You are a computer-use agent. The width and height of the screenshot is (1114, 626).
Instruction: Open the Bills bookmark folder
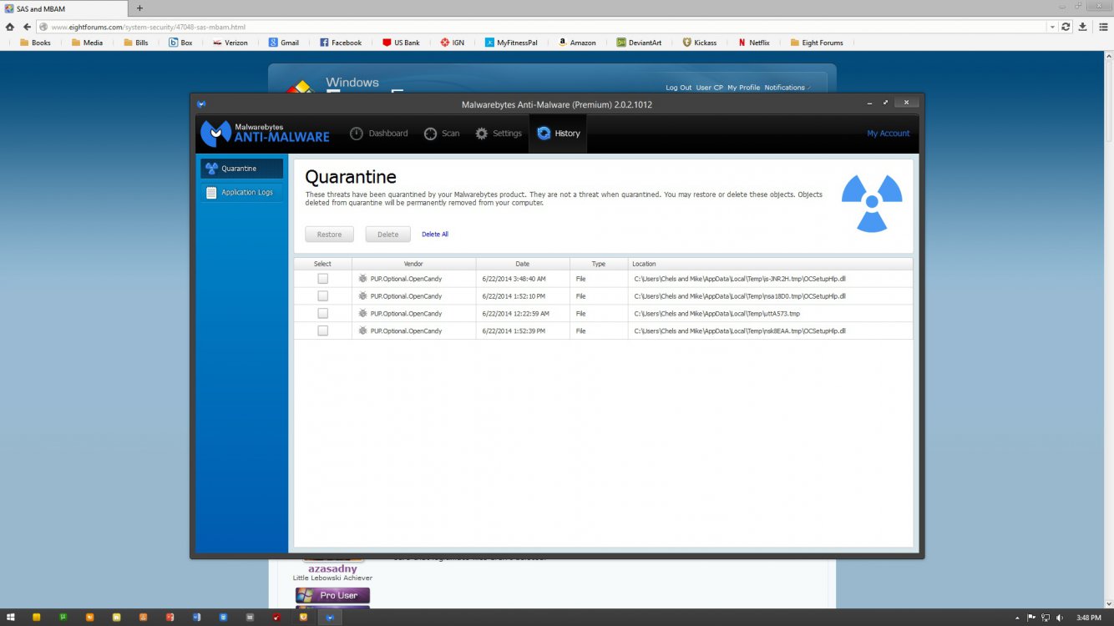pyautogui.click(x=136, y=43)
